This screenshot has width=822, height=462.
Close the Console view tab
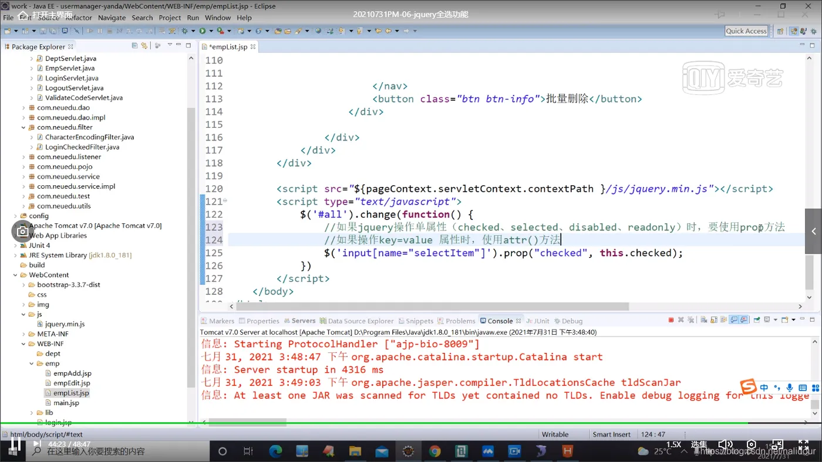(x=518, y=321)
